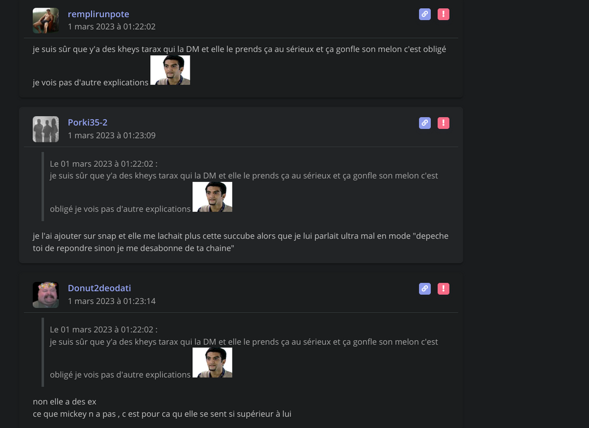The image size is (589, 428).
Task: Open Porki35-2's profile via username
Action: (87, 123)
